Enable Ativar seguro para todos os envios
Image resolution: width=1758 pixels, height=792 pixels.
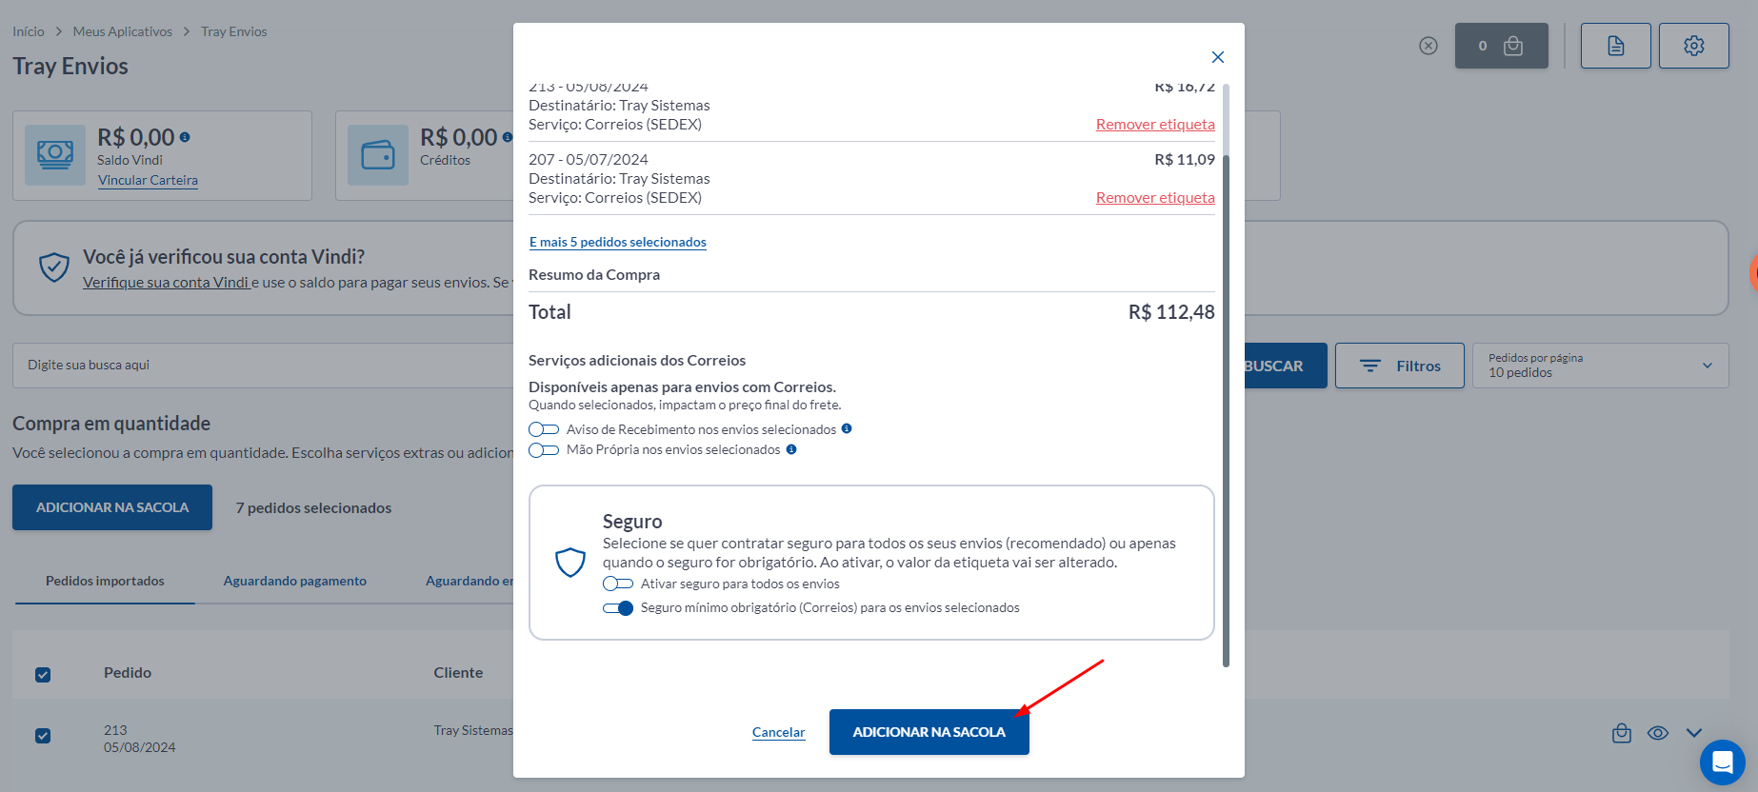(x=618, y=584)
